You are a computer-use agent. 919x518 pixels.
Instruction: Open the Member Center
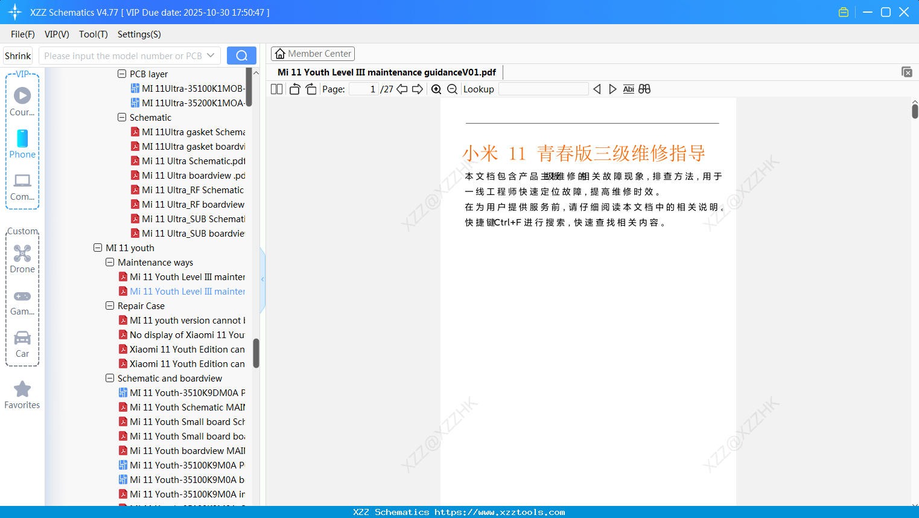313,53
